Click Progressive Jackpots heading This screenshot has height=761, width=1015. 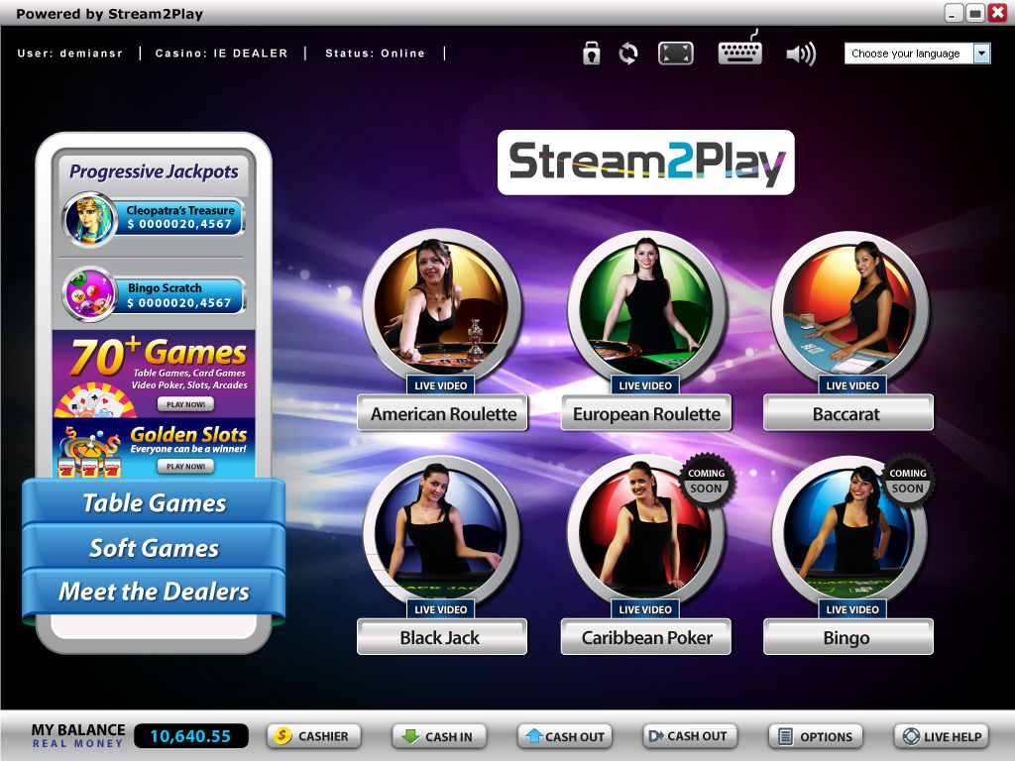154,171
